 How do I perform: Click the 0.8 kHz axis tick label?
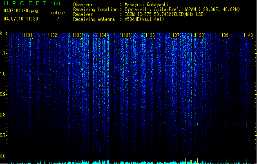point(4,115)
